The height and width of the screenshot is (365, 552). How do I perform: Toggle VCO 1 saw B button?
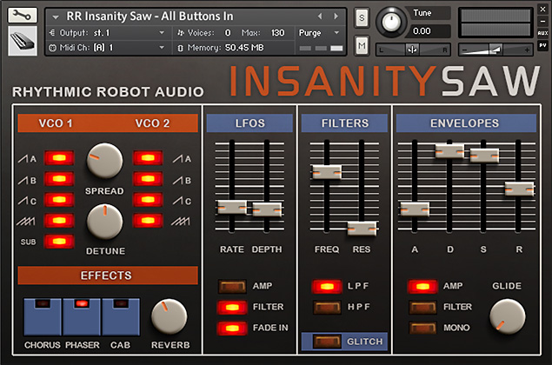pos(59,179)
